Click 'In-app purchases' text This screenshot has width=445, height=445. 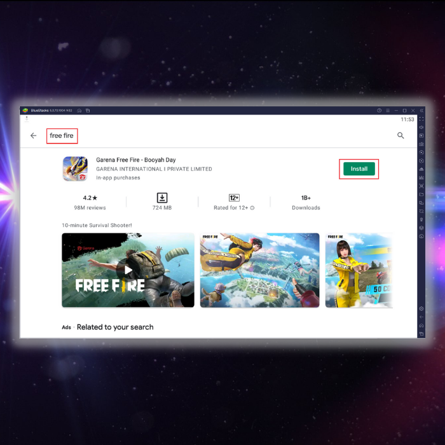(118, 177)
